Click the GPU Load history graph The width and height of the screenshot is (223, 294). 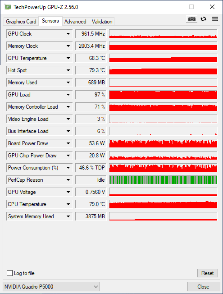click(x=163, y=95)
